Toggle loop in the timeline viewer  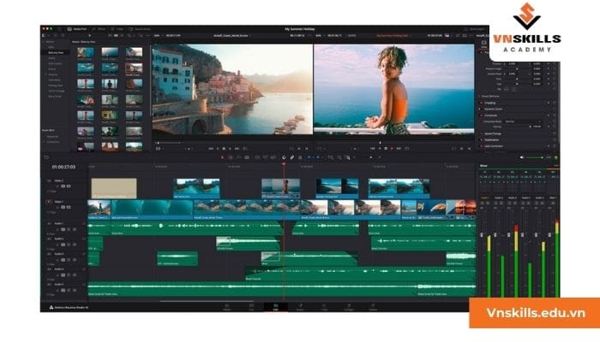tap(407, 149)
